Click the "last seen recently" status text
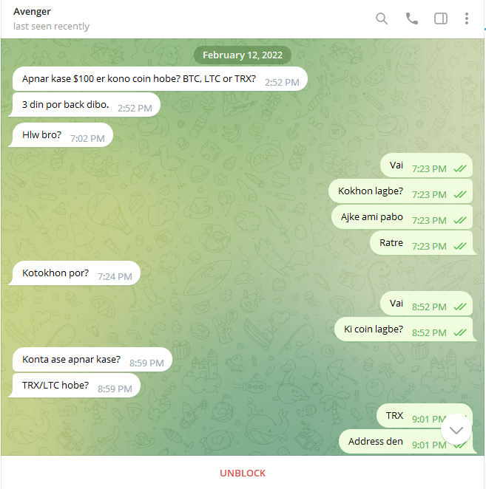This screenshot has width=486, height=489. [x=51, y=26]
